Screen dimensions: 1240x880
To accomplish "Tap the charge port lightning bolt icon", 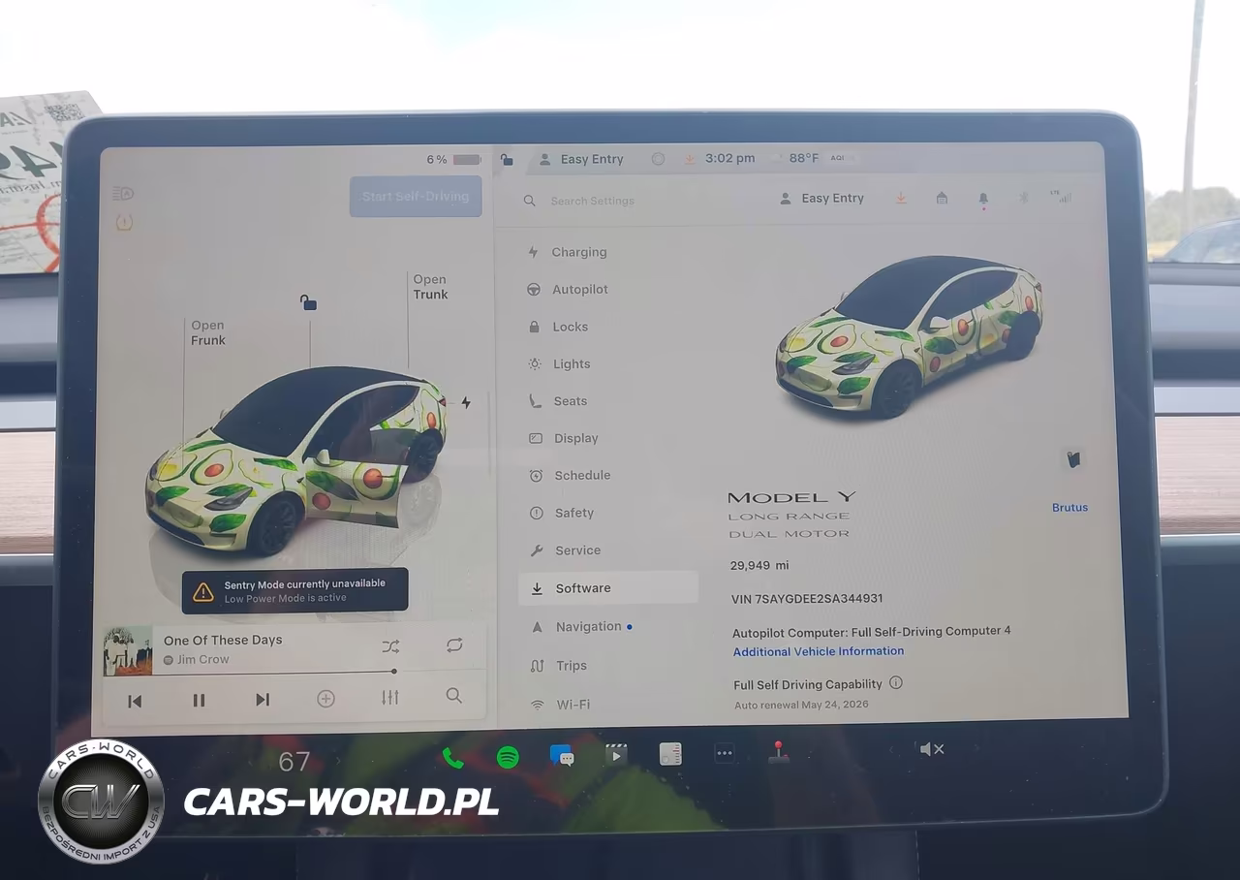I will pos(466,402).
